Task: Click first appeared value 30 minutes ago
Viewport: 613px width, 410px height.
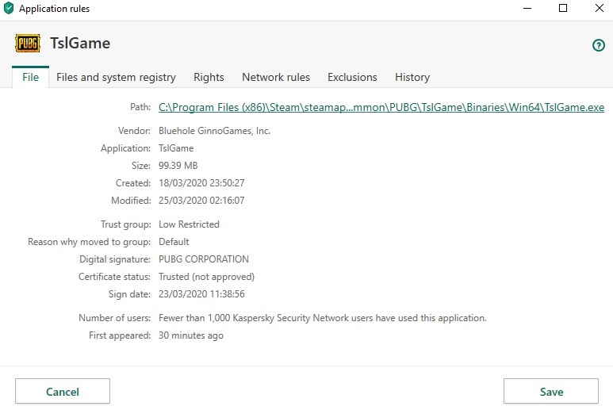Action: (191, 335)
